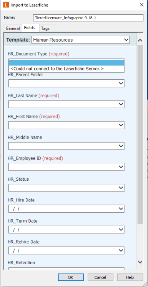Image resolution: width=148 pixels, height=287 pixels.
Task: Open the HR_Term Date picker arrow
Action: [121, 229]
